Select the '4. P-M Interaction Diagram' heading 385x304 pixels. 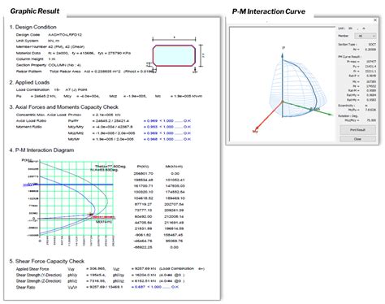pyautogui.click(x=41, y=150)
